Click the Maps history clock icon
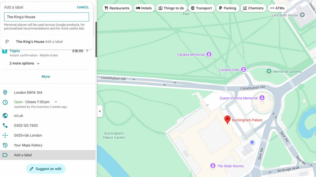Viewport: 316px width, 177px height. pos(5,145)
